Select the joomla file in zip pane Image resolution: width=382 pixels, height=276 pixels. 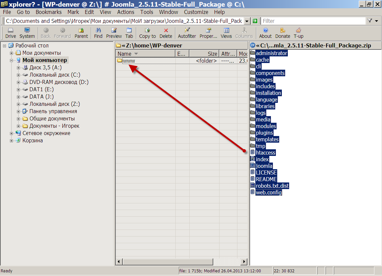[x=264, y=166]
